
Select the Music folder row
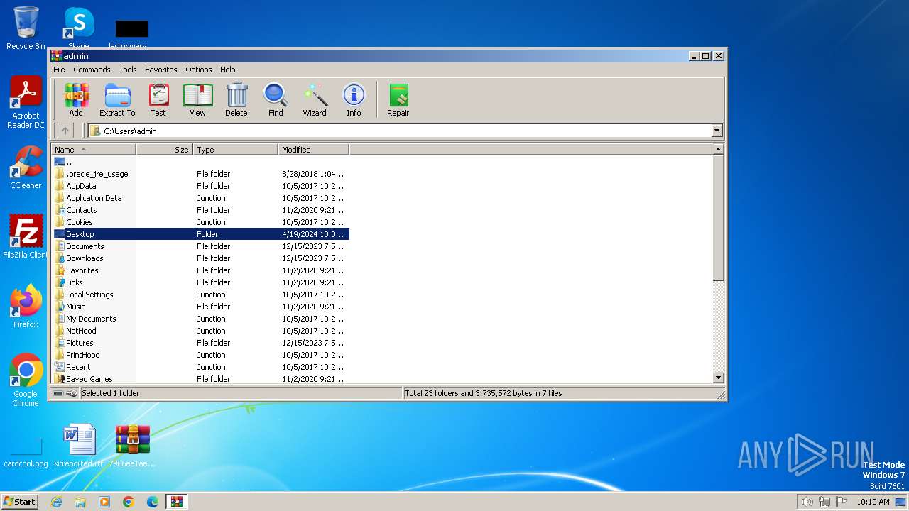(201, 307)
